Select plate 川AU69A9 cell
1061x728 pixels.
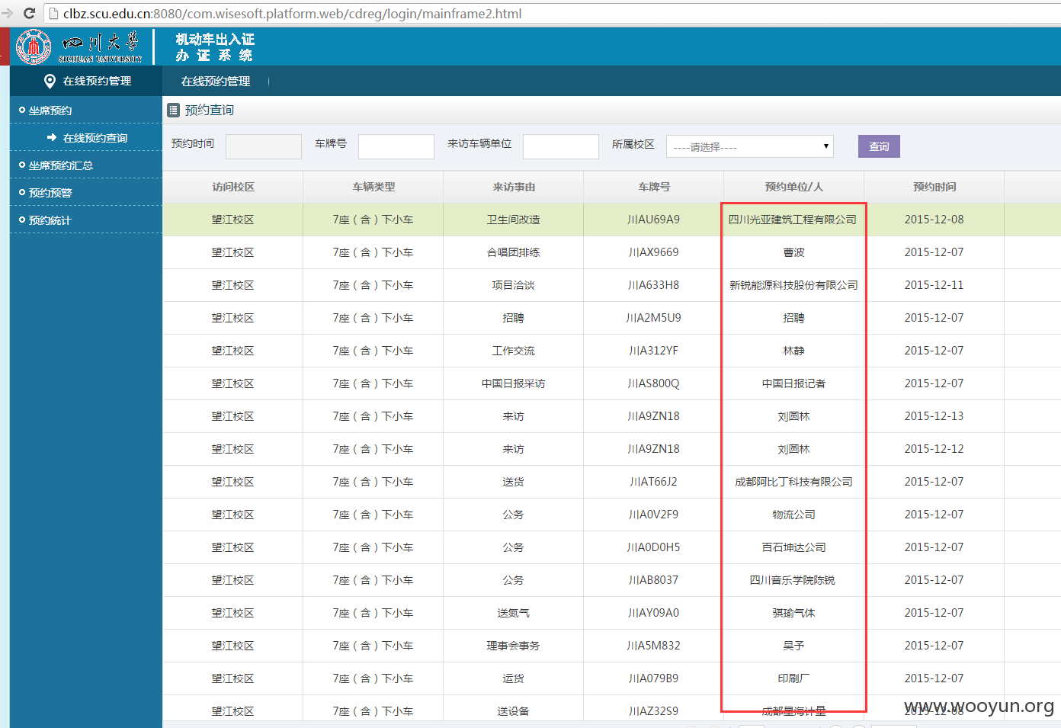pyautogui.click(x=654, y=220)
